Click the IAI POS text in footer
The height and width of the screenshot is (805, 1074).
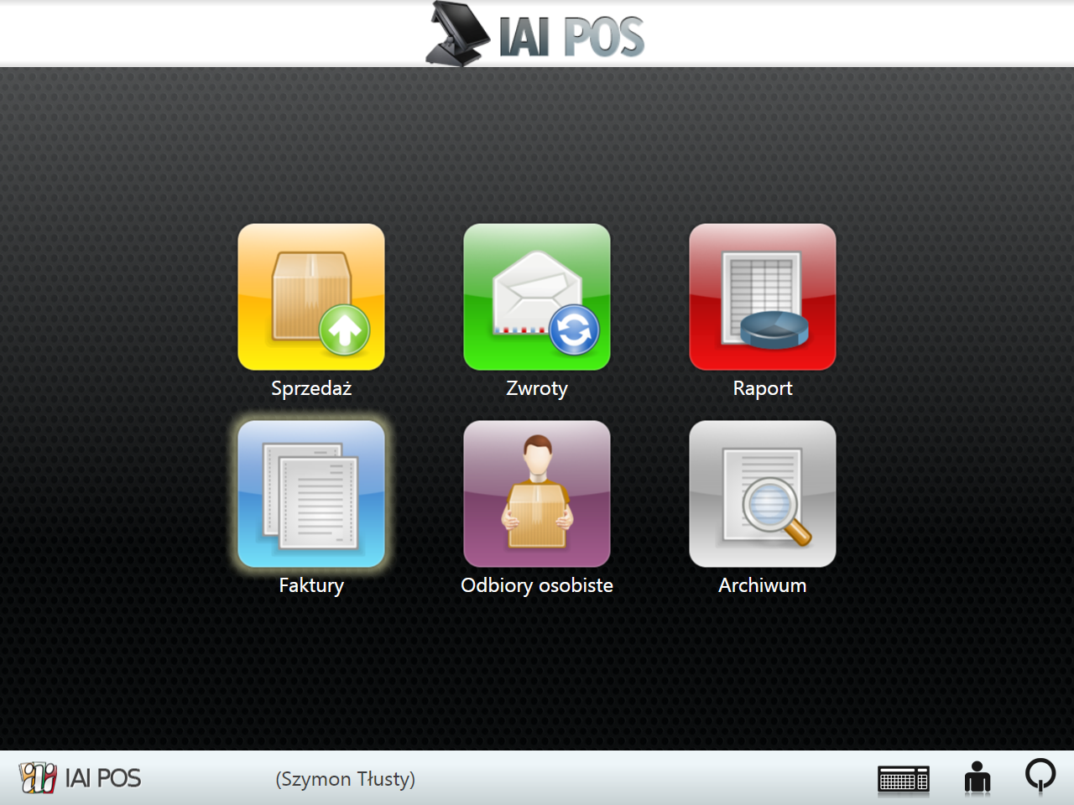(103, 779)
